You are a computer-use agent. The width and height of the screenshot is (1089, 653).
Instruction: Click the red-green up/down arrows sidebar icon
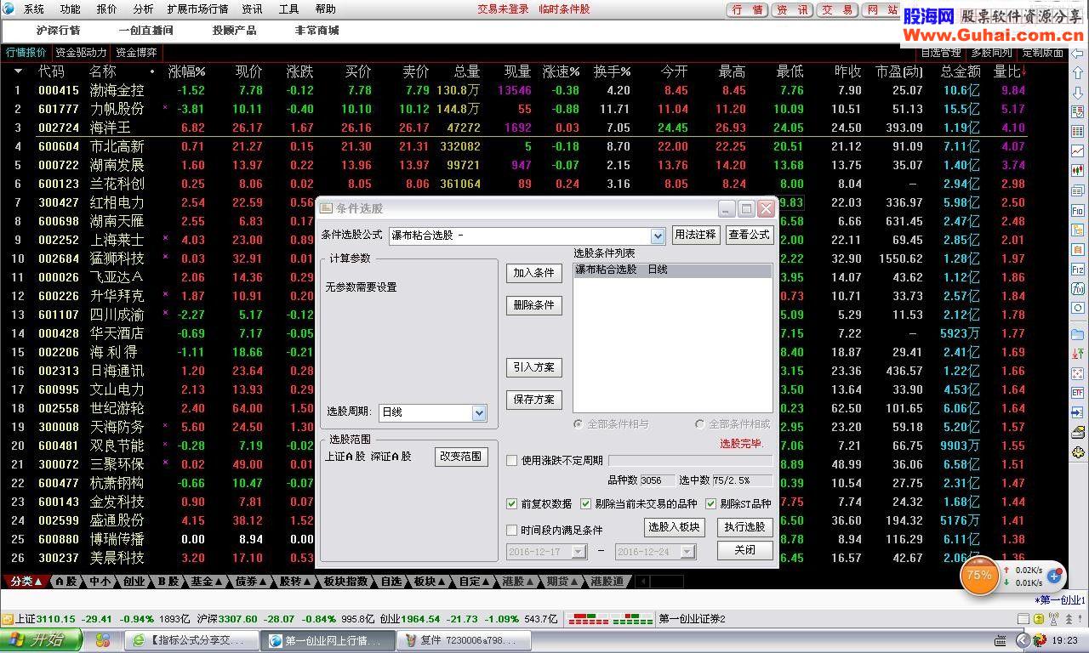[x=1077, y=354]
